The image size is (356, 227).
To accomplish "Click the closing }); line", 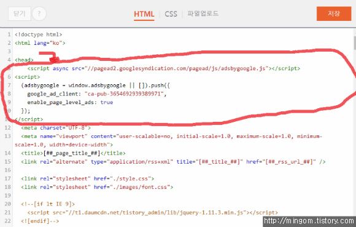I will pyautogui.click(x=26, y=111).
